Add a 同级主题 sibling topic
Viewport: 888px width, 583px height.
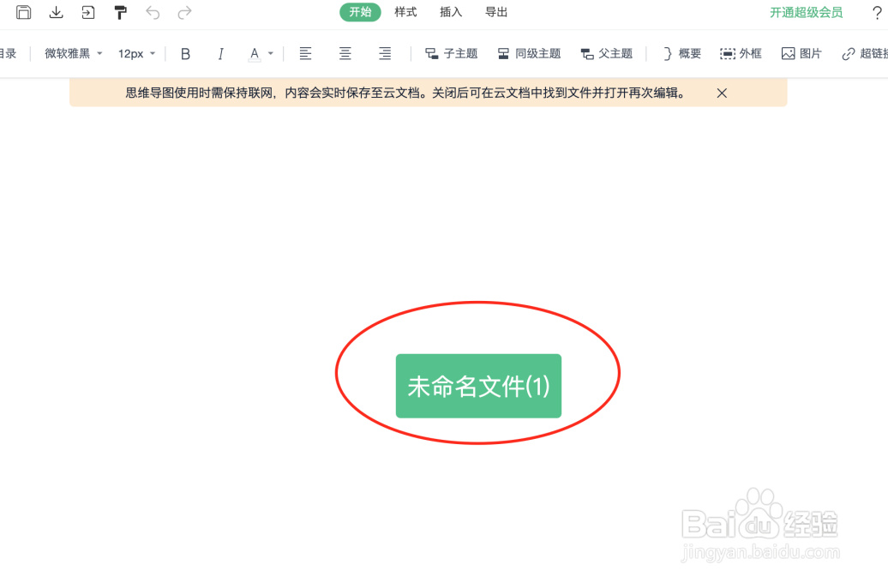click(529, 54)
